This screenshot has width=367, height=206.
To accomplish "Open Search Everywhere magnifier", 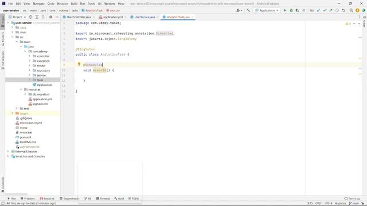I will [351, 10].
